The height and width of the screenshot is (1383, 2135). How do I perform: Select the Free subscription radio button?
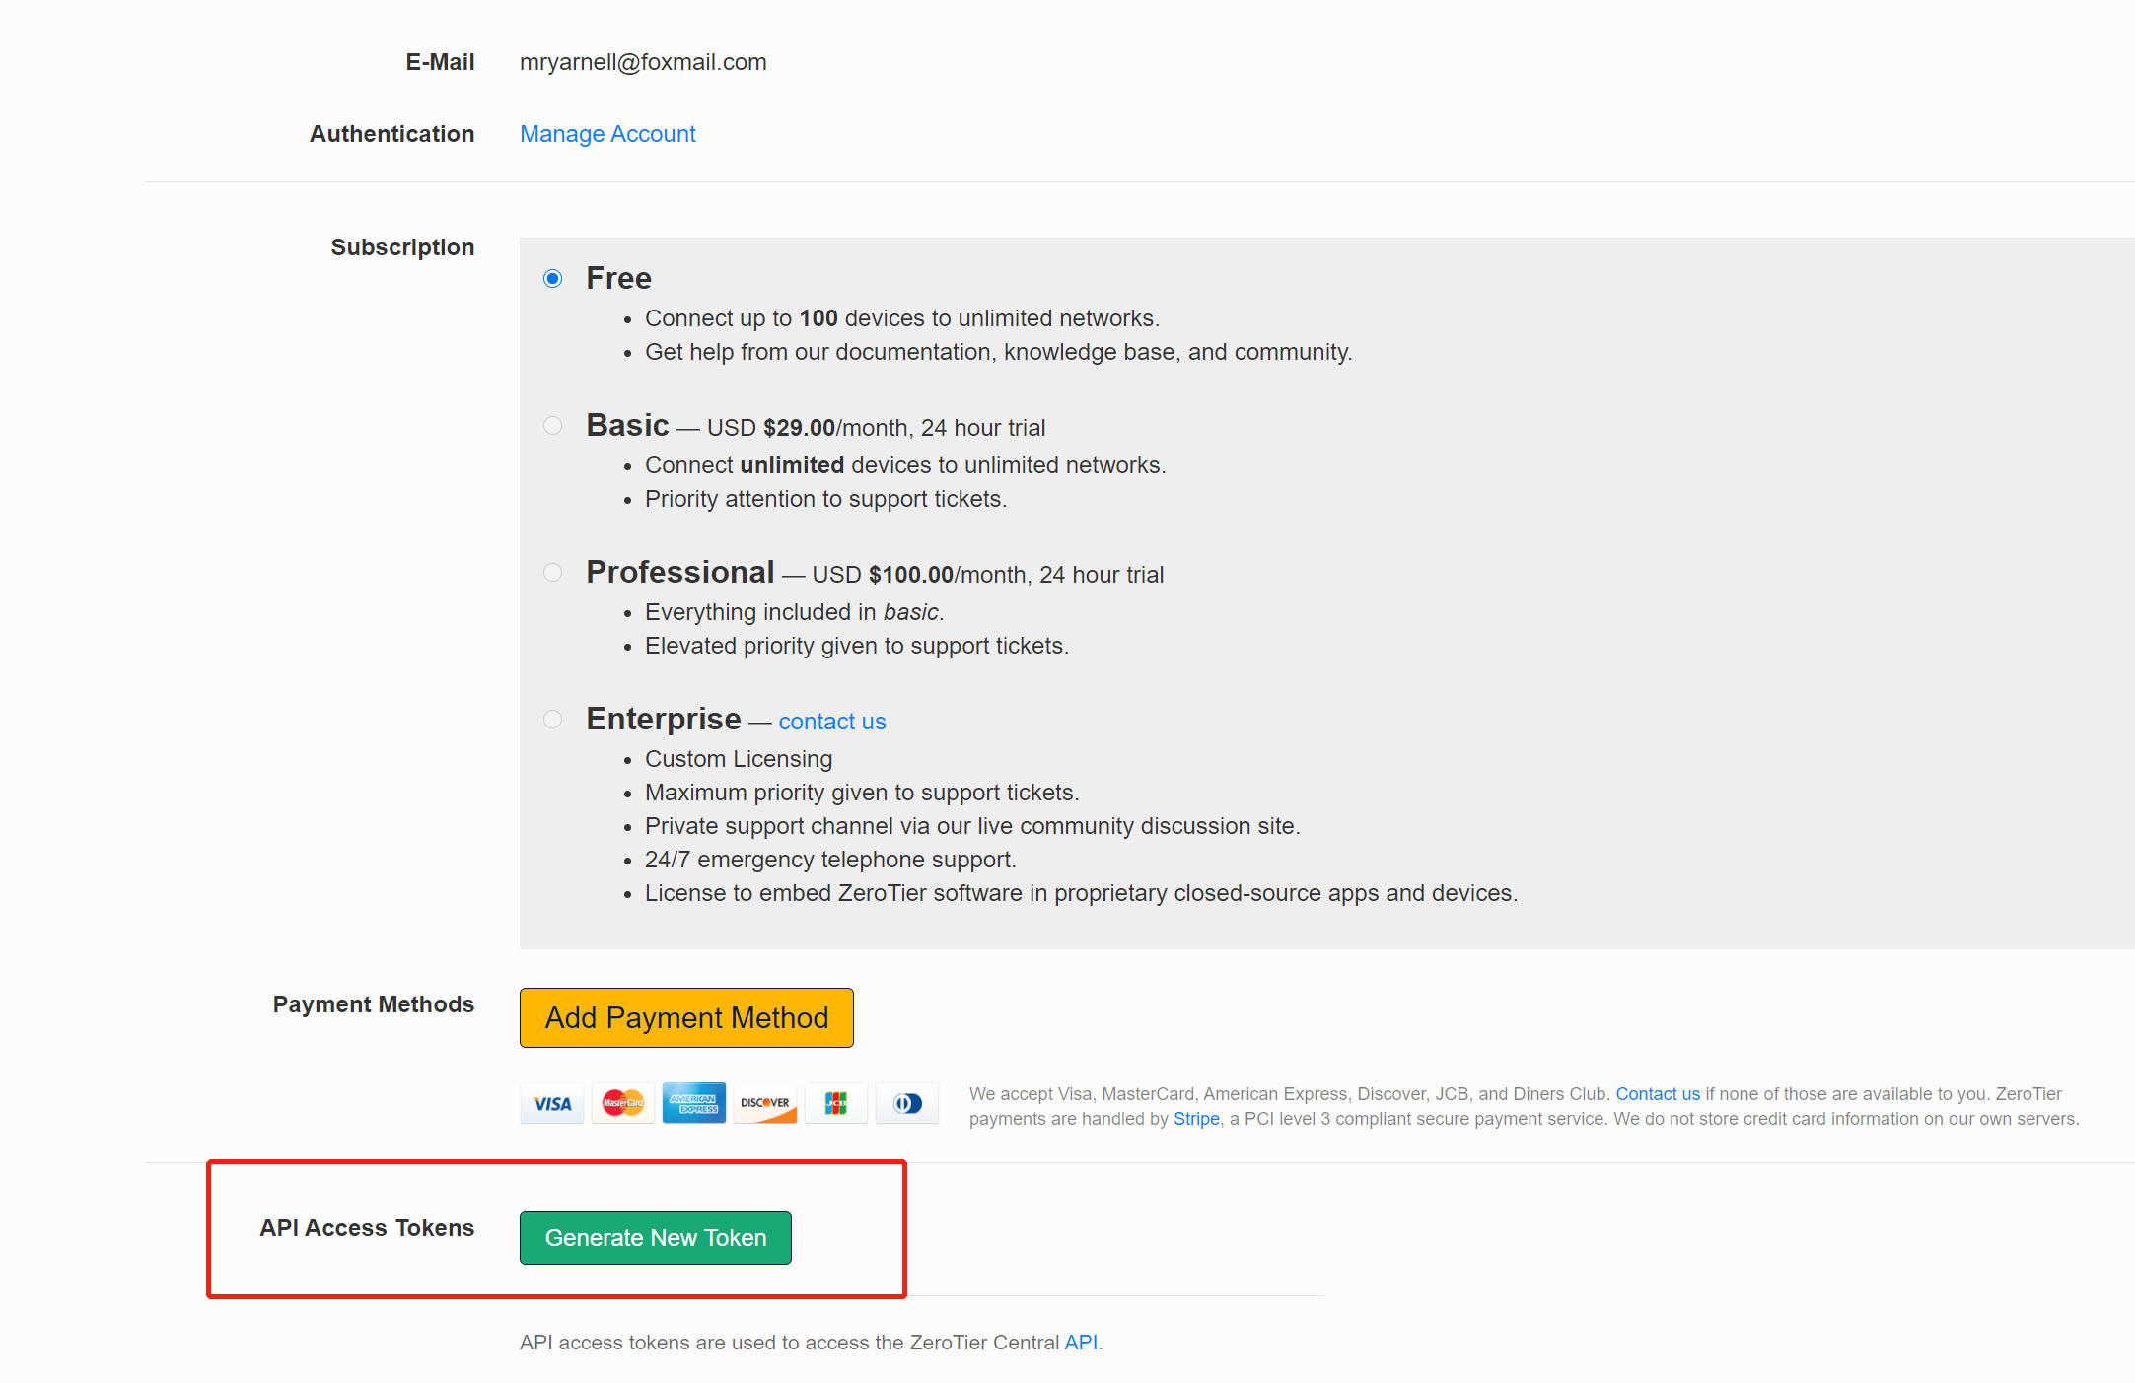553,279
